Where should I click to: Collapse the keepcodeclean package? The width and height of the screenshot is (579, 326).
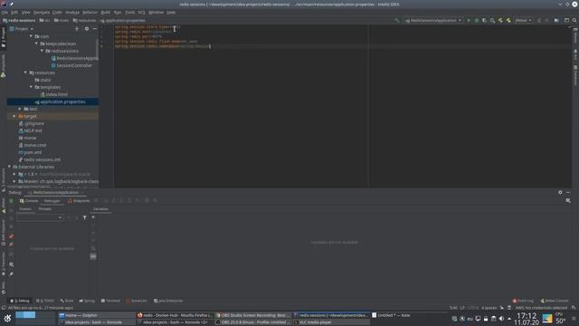36,43
